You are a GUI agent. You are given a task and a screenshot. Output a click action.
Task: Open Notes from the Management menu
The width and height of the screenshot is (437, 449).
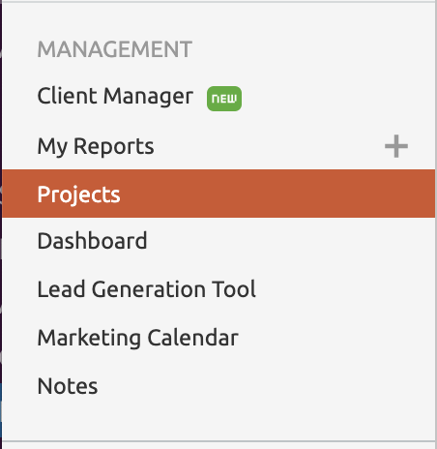(x=68, y=386)
